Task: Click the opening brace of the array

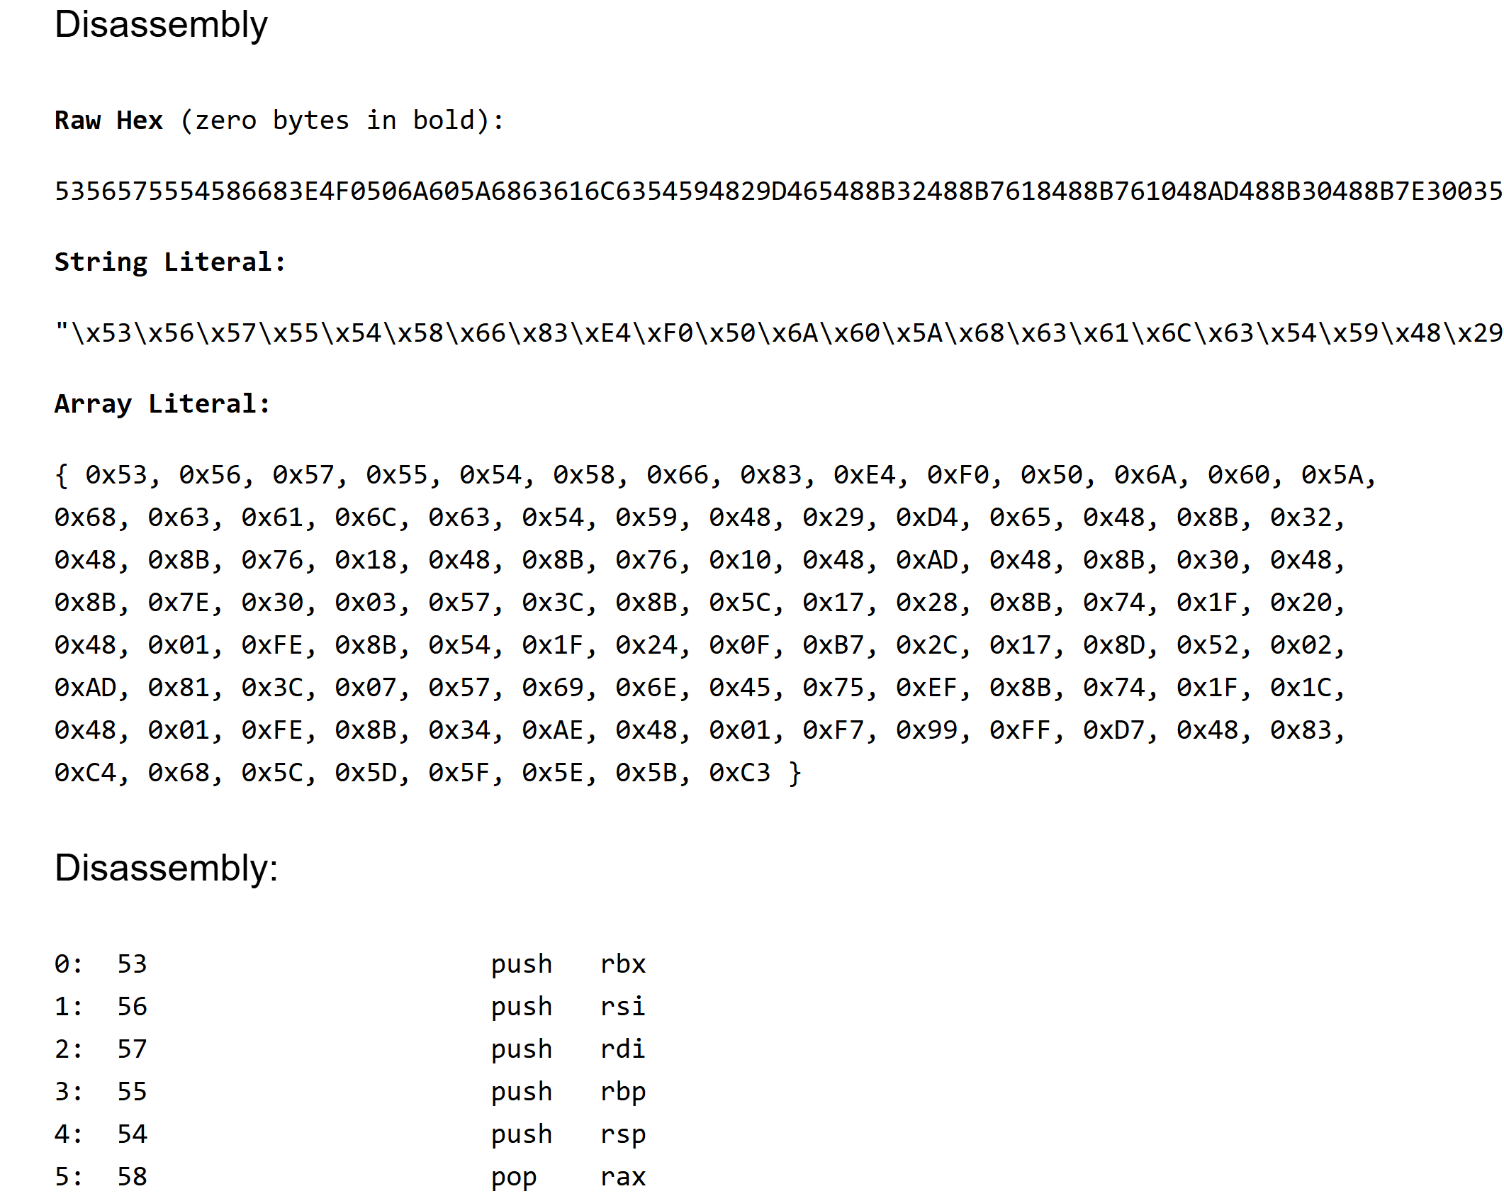Action: (x=62, y=475)
